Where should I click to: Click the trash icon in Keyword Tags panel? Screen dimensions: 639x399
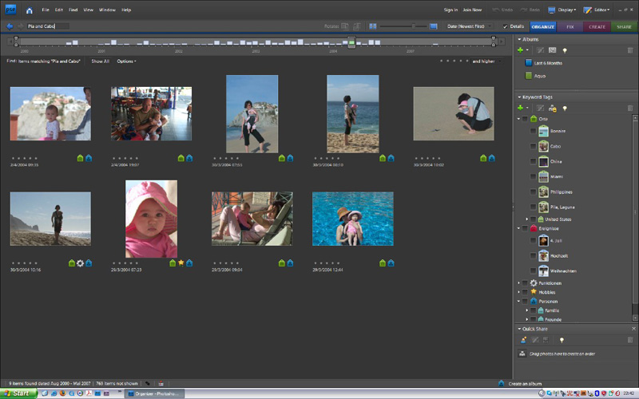631,108
